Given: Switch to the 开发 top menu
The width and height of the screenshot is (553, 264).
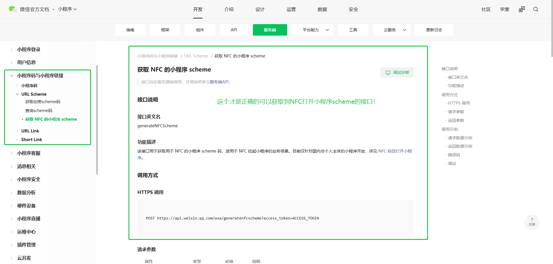Looking at the screenshot, I should click(198, 9).
